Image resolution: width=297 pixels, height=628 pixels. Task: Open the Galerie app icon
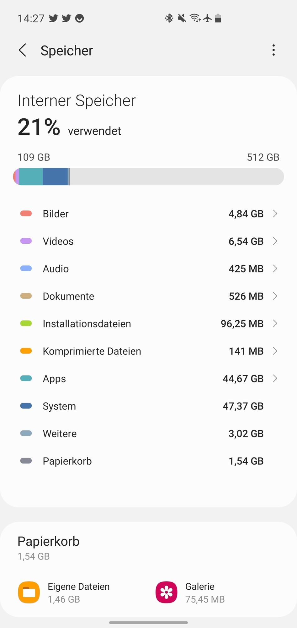click(166, 593)
